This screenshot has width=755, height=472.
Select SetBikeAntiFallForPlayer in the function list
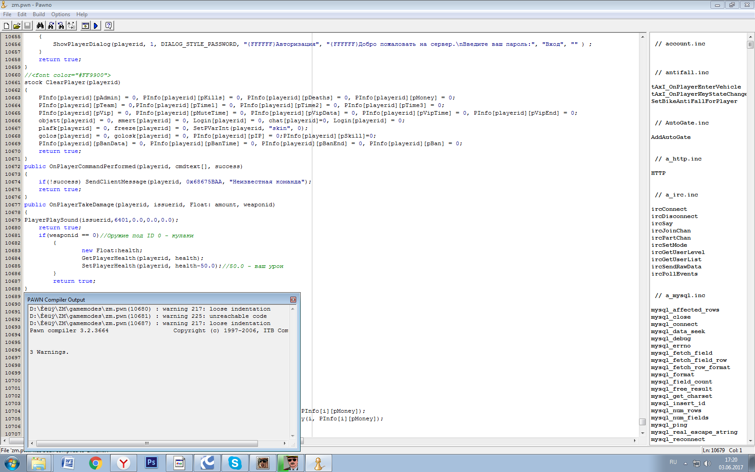(x=694, y=101)
